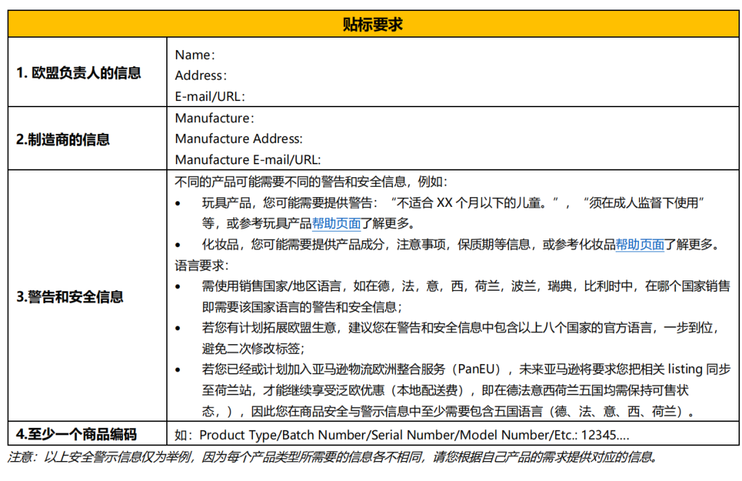The width and height of the screenshot is (742, 481).
Task: Click the 贴标要求 table header
Action: pos(373,24)
